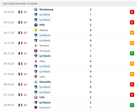The width and height of the screenshot is (138, 111).
Task: Click the green T badge for Clermont match
Action: (x=132, y=105)
